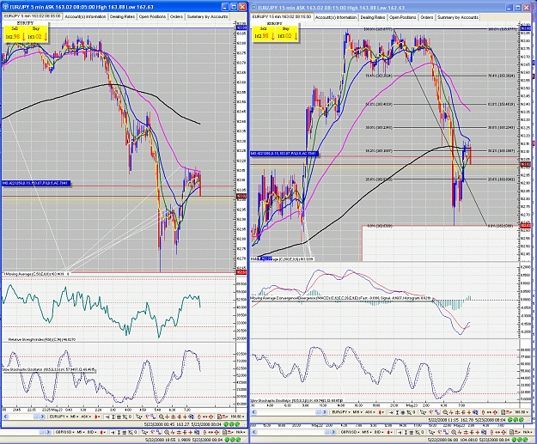Click the chart shift arrow icon in 5 min toolbar
Image resolution: width=537 pixels, height=444 pixels.
point(107,417)
